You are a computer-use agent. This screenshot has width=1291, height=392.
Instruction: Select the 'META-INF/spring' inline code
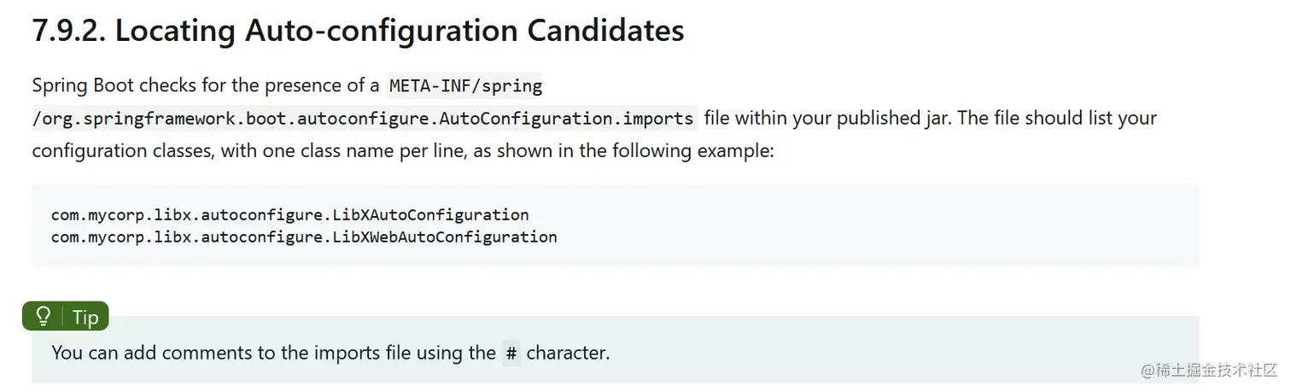(465, 86)
